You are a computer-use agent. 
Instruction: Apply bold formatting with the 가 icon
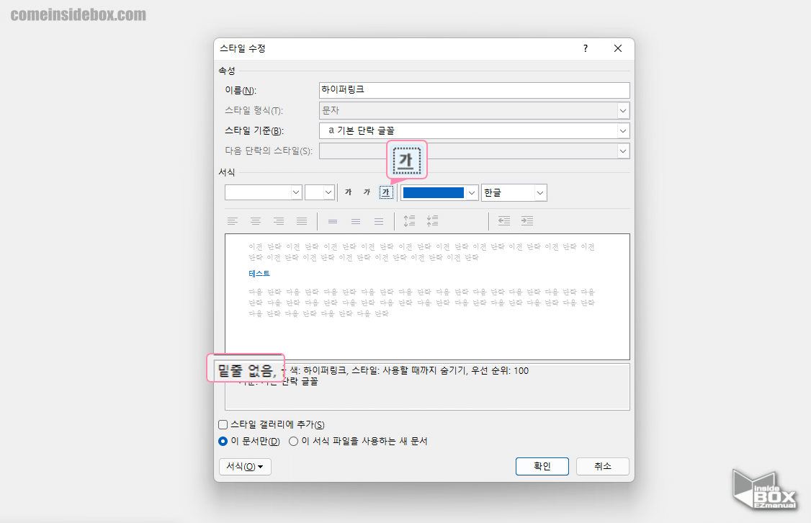[x=348, y=192]
